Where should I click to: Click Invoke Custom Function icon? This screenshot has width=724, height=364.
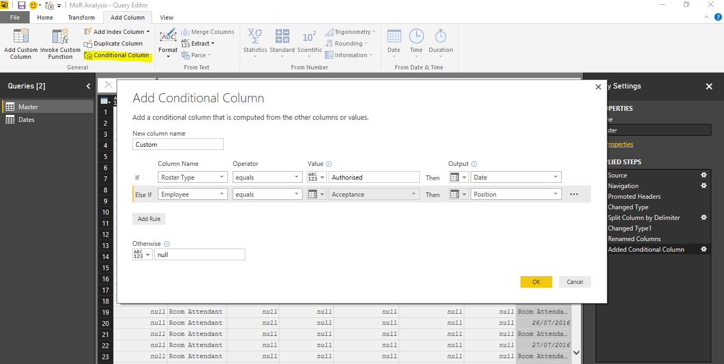60,36
